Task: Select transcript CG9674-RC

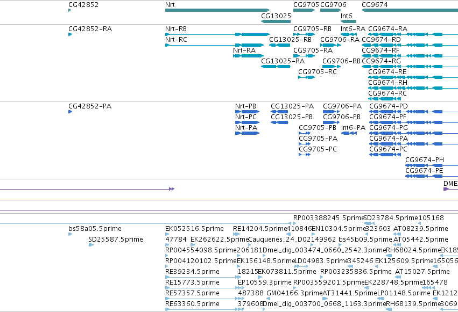Action: tap(384, 99)
